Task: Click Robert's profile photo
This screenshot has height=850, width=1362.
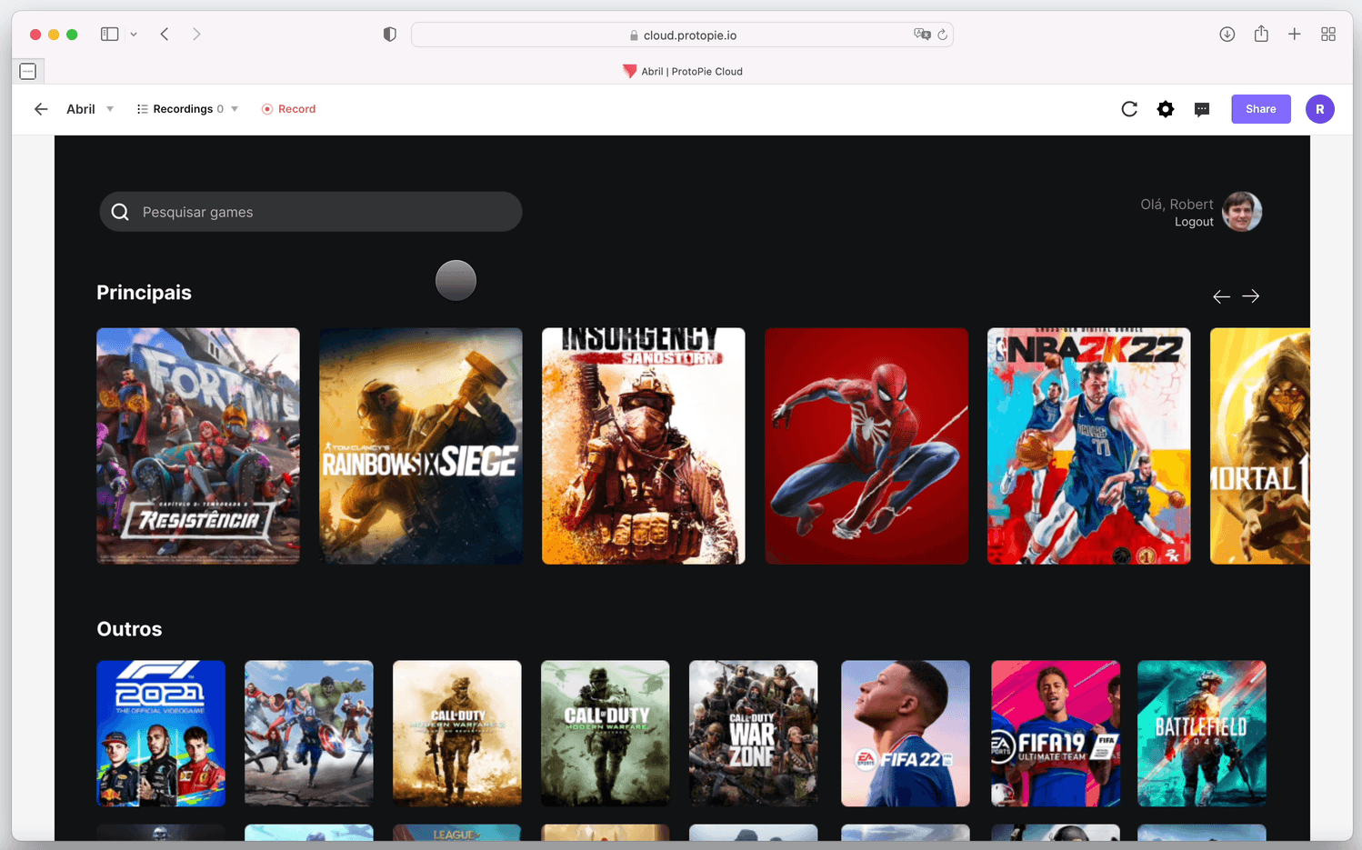Action: tap(1242, 212)
